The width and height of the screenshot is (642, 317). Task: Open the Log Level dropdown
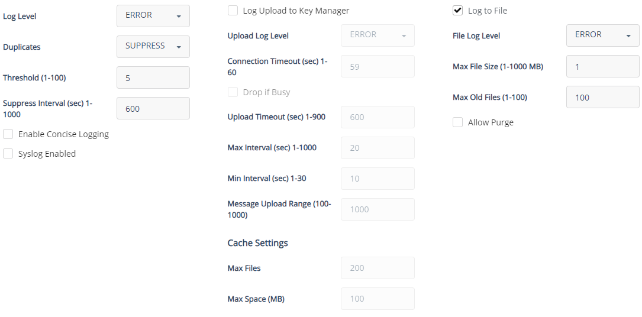pyautogui.click(x=153, y=16)
